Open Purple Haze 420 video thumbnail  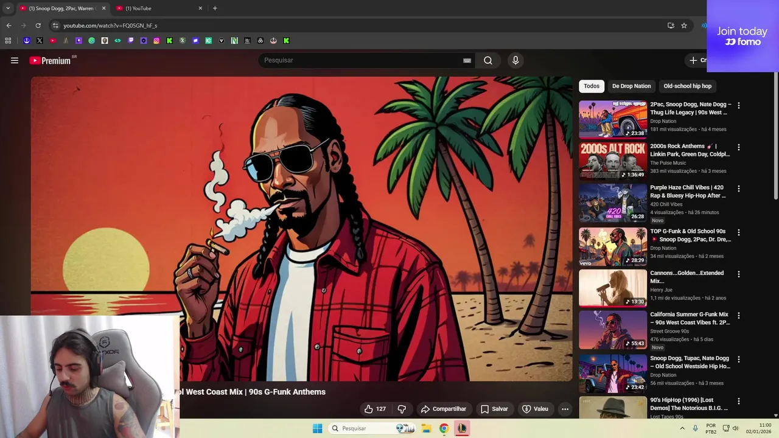(x=613, y=203)
